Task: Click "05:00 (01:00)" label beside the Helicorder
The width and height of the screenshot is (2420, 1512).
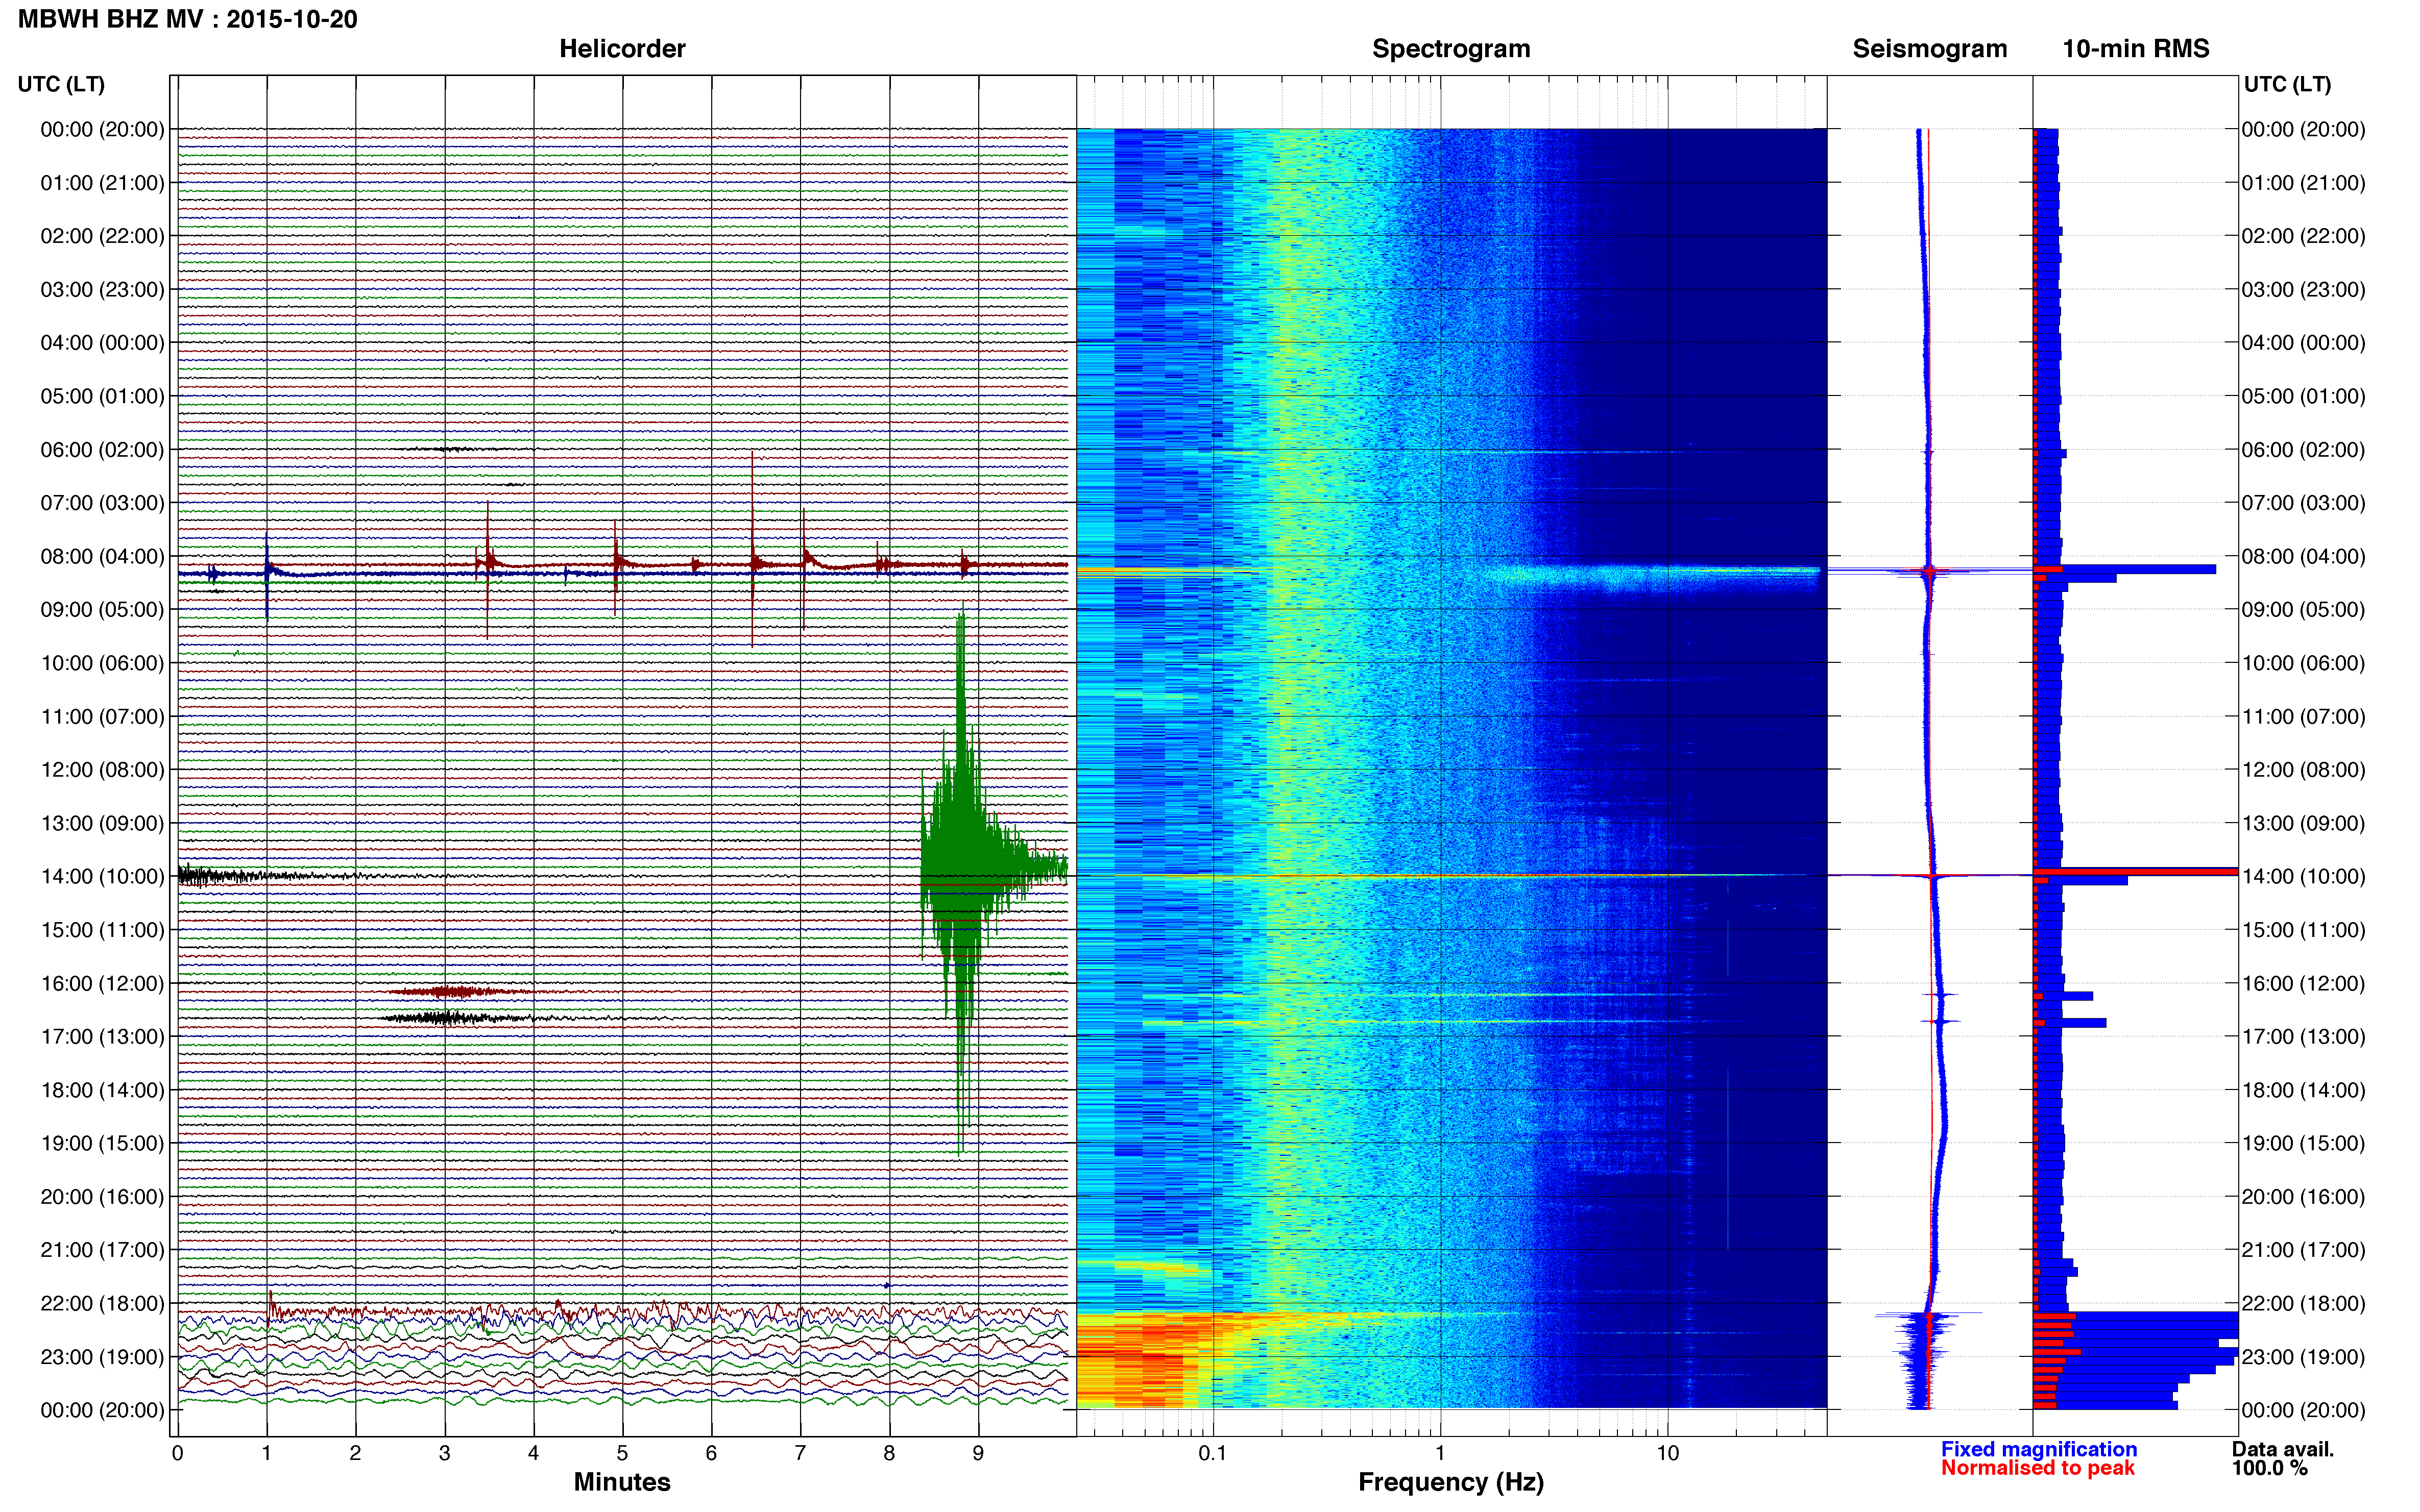Action: pos(102,396)
